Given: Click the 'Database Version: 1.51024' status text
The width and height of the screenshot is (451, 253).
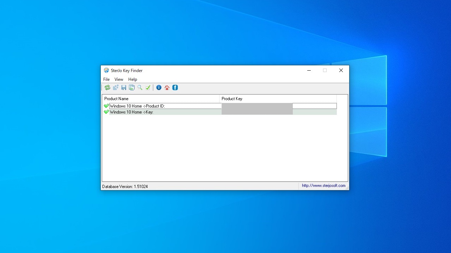Looking at the screenshot, I should (125, 187).
